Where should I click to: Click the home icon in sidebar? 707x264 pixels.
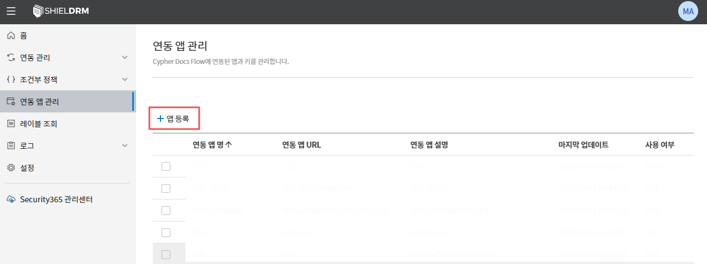click(x=11, y=36)
